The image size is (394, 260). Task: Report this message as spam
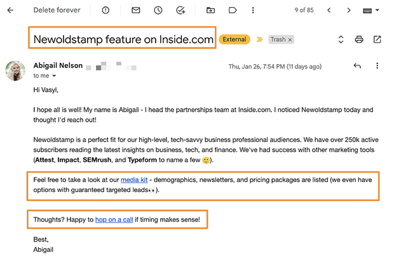(x=105, y=10)
